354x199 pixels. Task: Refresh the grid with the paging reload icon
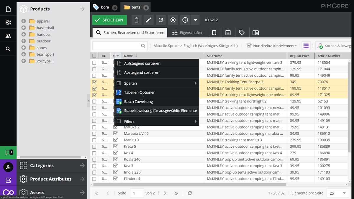(x=190, y=193)
